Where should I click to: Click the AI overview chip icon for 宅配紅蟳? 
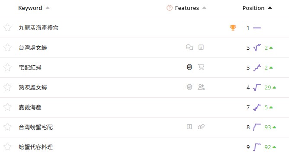tap(189, 67)
